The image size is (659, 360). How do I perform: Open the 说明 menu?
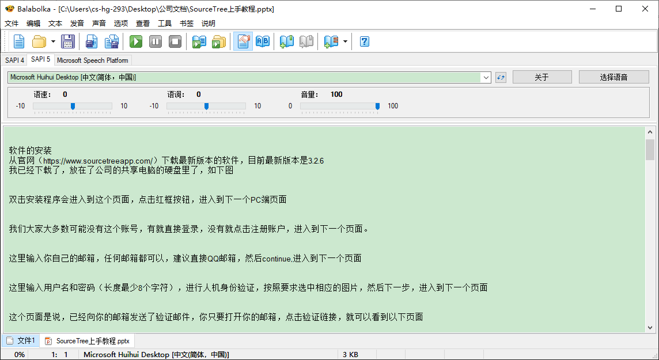point(209,24)
